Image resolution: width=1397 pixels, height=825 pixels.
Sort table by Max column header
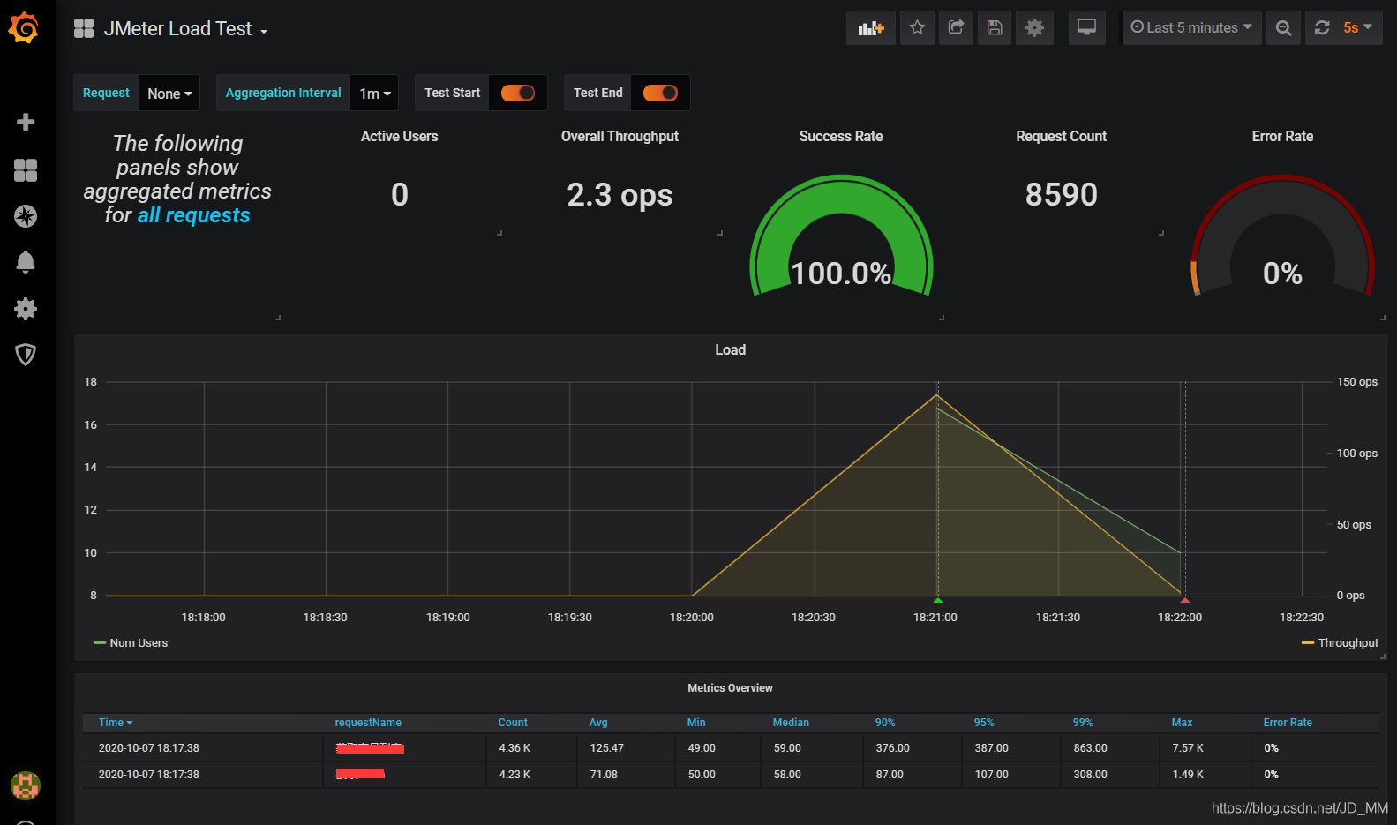click(x=1182, y=723)
